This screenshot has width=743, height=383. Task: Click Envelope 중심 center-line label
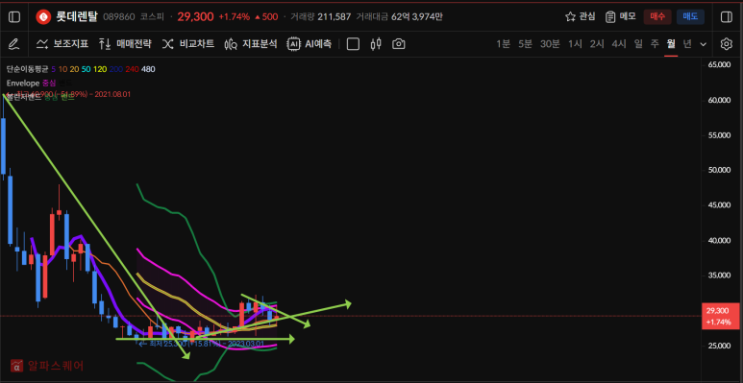[x=49, y=84]
